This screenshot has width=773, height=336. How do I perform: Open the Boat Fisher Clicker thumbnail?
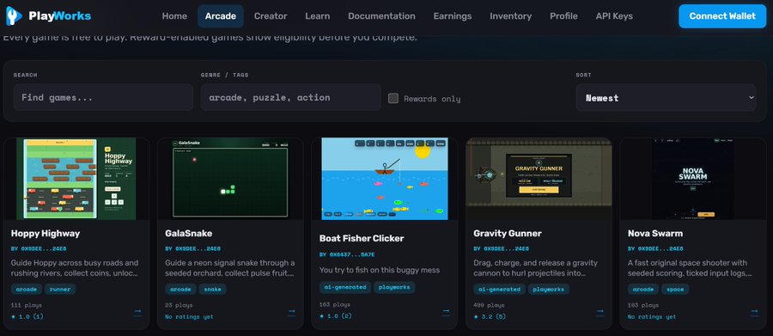pos(385,179)
